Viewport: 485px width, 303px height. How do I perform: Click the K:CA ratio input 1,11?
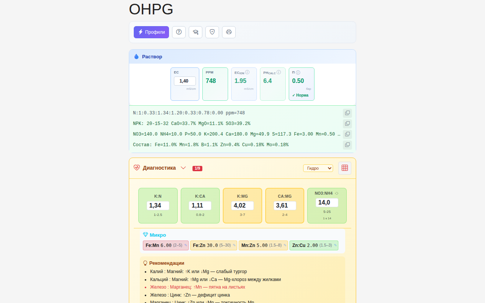[x=200, y=206]
